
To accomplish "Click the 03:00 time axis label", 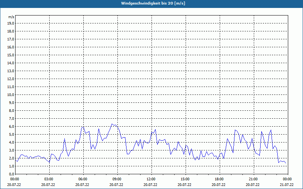I will pos(50,179).
